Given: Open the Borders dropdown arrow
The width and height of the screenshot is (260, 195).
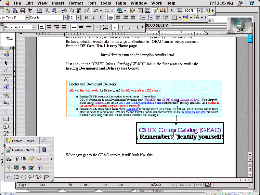Looking at the screenshot, I should (180, 18).
